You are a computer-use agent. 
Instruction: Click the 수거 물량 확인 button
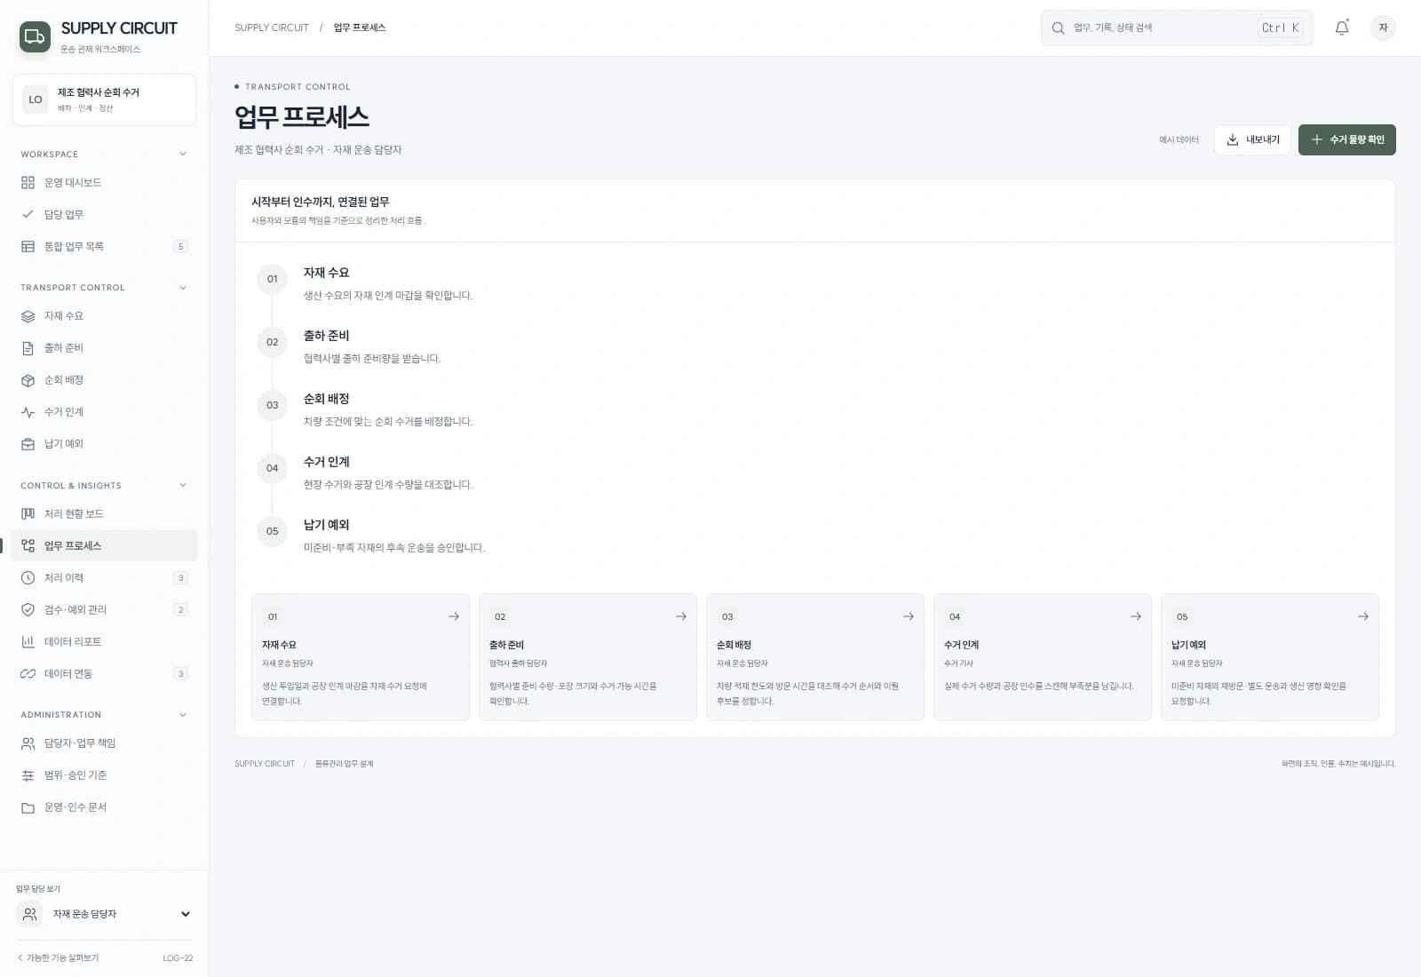point(1347,139)
